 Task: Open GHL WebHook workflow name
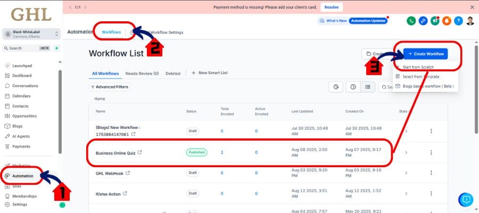pyautogui.click(x=109, y=174)
